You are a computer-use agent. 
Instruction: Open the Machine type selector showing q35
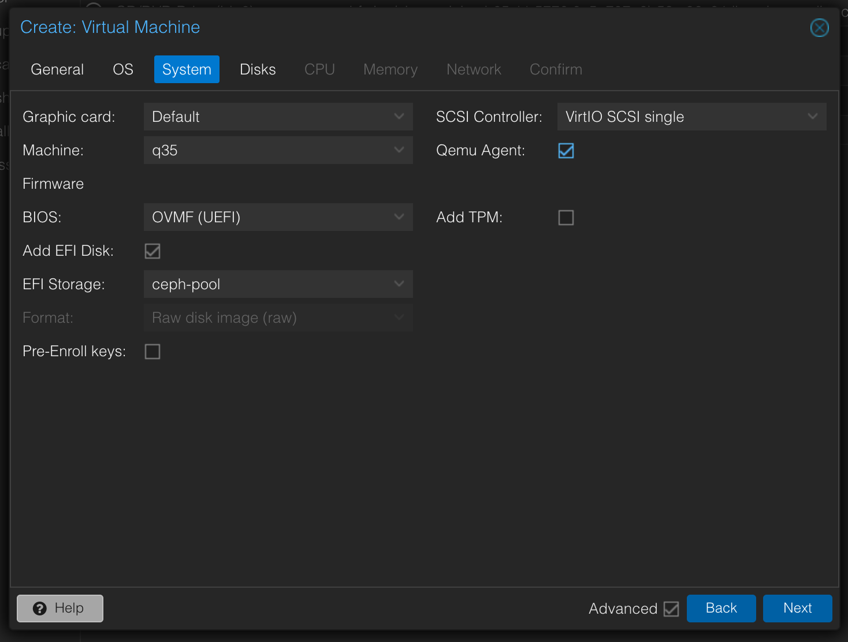click(278, 150)
